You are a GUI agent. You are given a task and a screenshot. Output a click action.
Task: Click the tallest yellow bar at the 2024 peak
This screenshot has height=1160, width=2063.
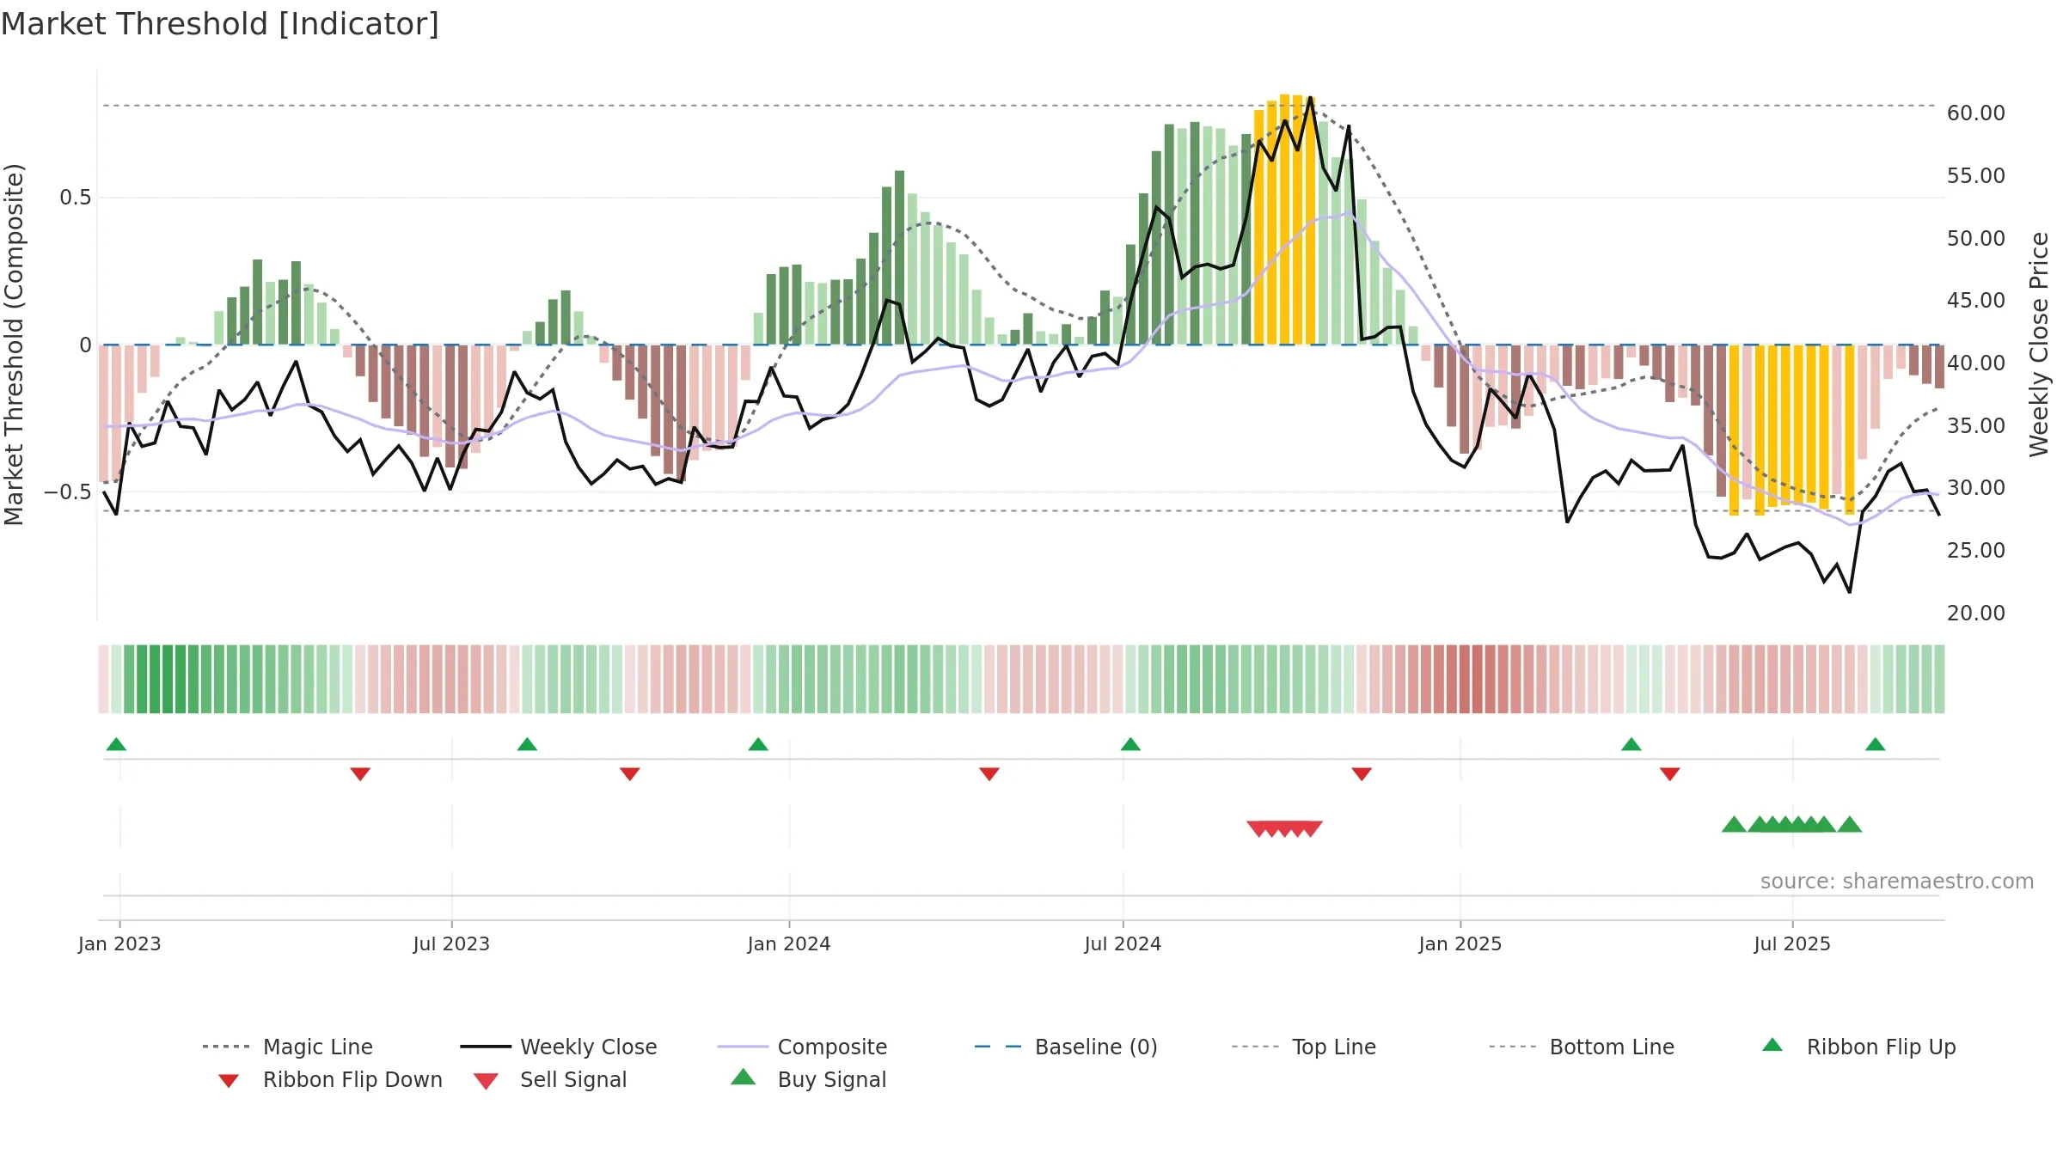click(x=1284, y=219)
